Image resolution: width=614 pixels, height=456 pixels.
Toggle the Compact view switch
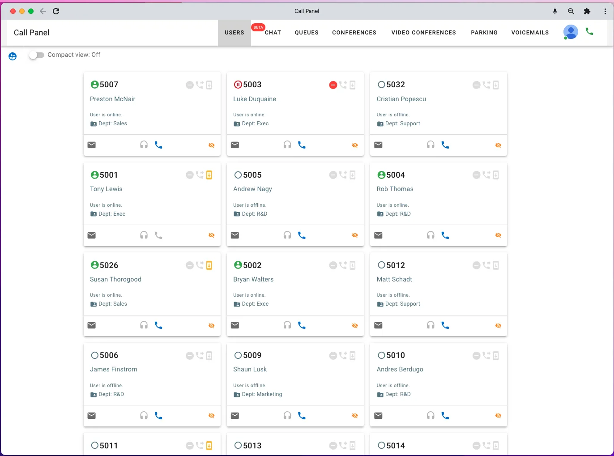(37, 55)
